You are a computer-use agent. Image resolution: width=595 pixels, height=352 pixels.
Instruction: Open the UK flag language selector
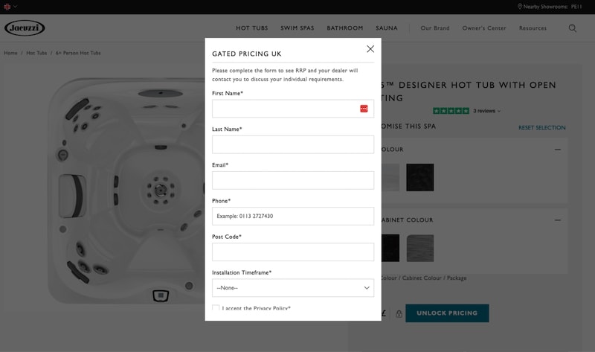tap(10, 7)
